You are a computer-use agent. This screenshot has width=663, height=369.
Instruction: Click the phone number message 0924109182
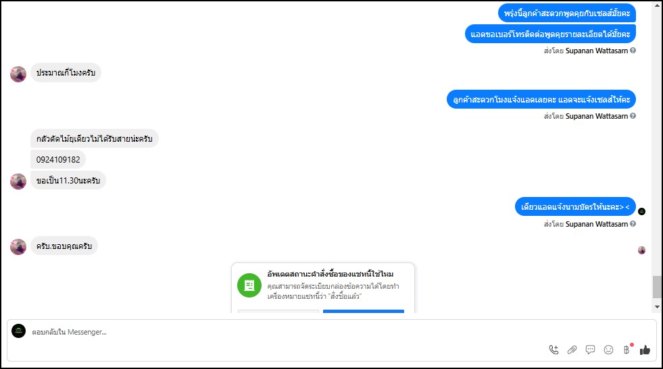(58, 160)
